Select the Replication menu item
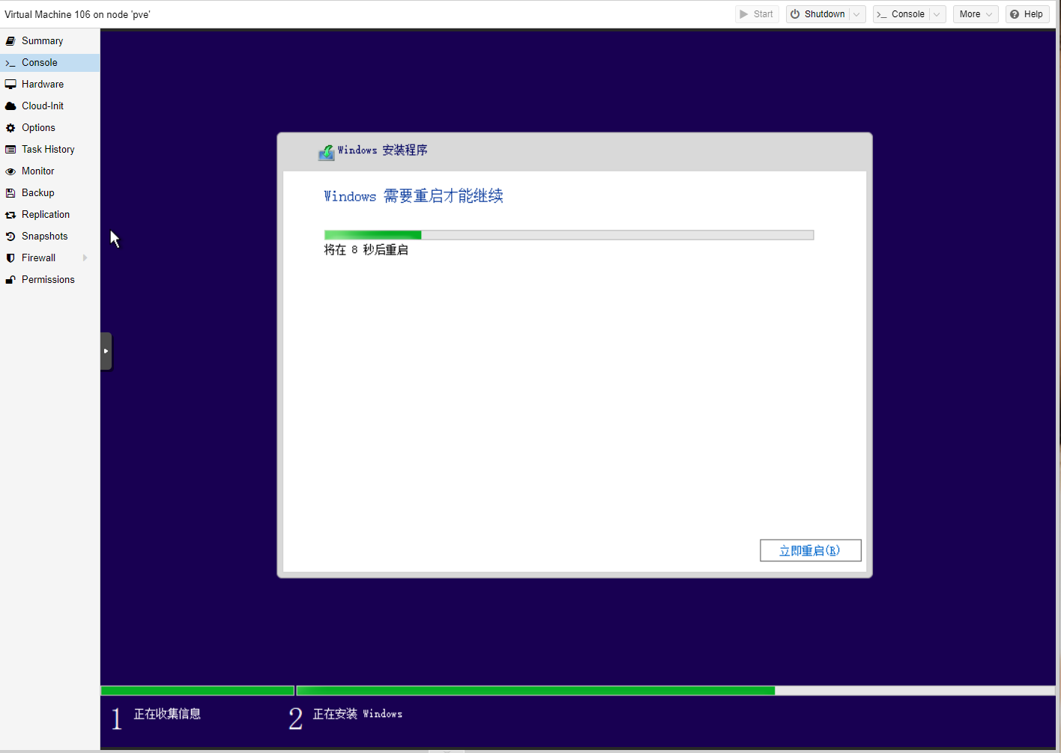The image size is (1061, 753). tap(45, 215)
